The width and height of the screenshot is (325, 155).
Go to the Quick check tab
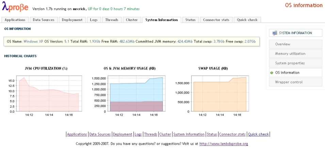click(247, 20)
